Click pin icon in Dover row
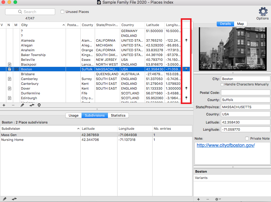 [x=186, y=88]
